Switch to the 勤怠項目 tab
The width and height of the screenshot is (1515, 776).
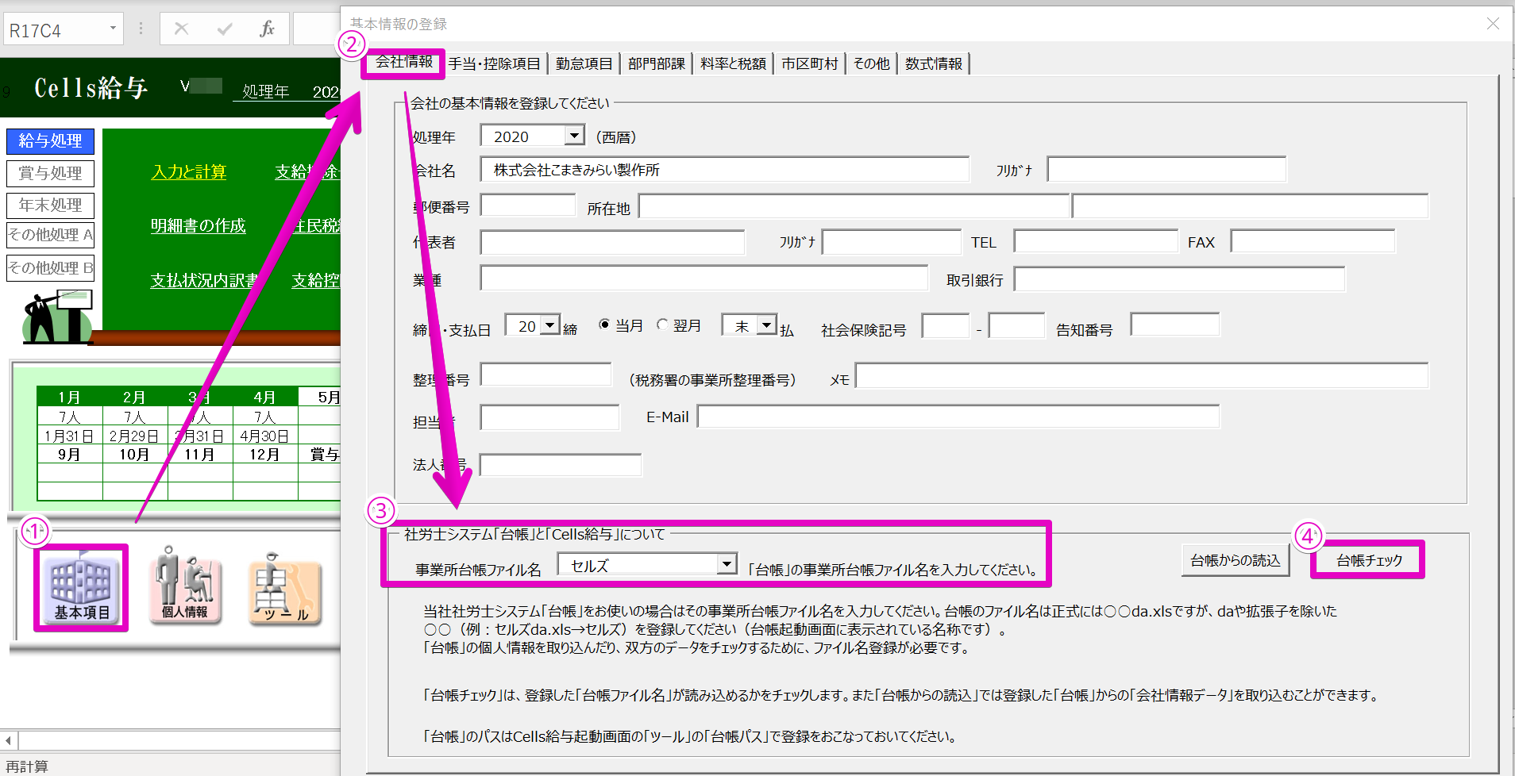pyautogui.click(x=584, y=63)
